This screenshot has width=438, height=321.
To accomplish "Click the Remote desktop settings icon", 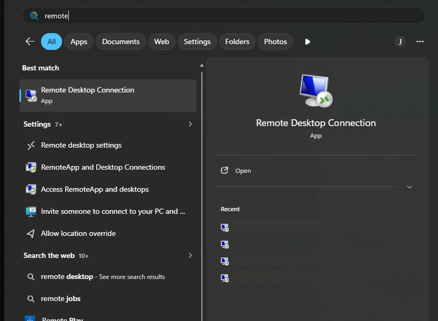I will click(x=30, y=145).
